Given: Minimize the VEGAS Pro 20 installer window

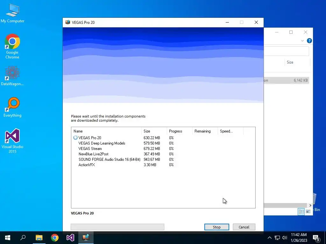Looking at the screenshot, I should (227, 23).
